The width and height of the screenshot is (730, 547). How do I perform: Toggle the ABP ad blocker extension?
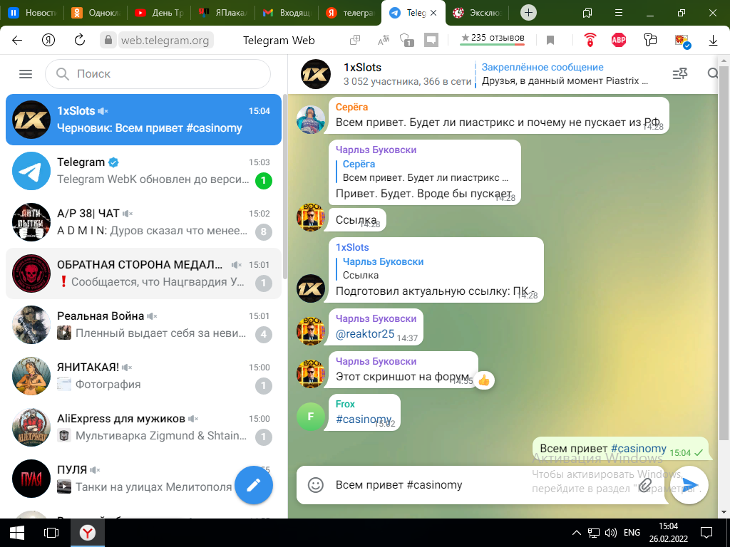click(619, 40)
